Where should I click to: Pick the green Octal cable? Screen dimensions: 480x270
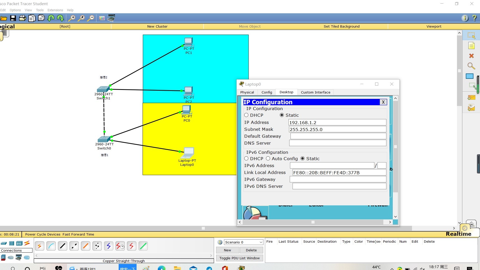[143, 246]
